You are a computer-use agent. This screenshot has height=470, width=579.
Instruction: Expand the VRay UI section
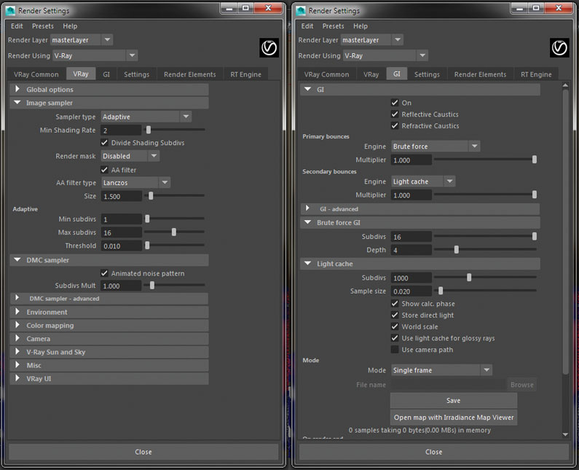pyautogui.click(x=109, y=379)
